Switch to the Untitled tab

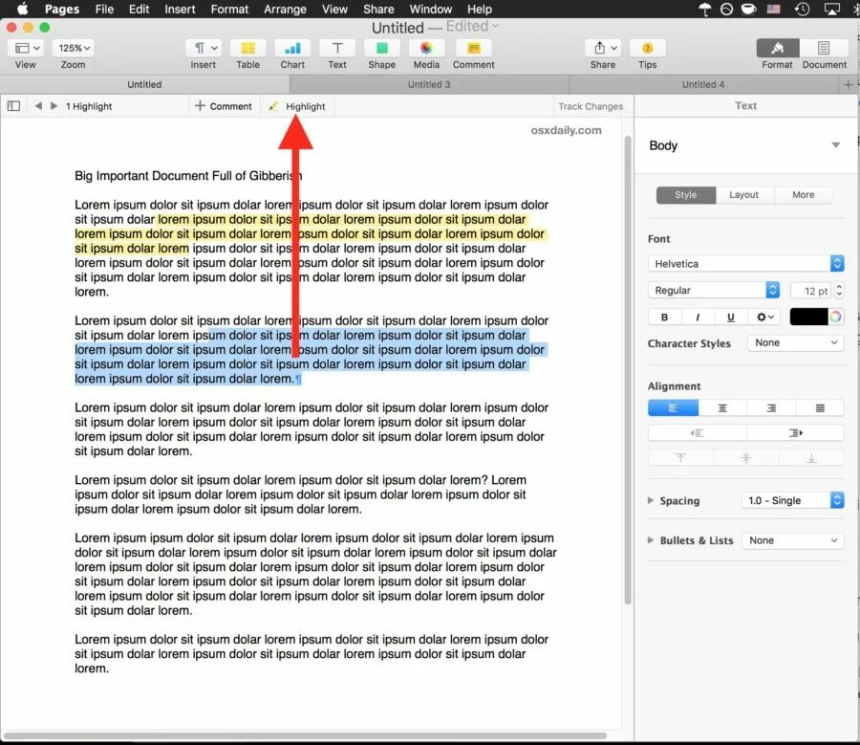click(144, 84)
